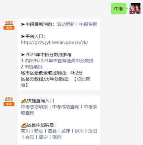Select the 栾川 county link
The width and height of the screenshot is (143, 145).
click(25, 131)
